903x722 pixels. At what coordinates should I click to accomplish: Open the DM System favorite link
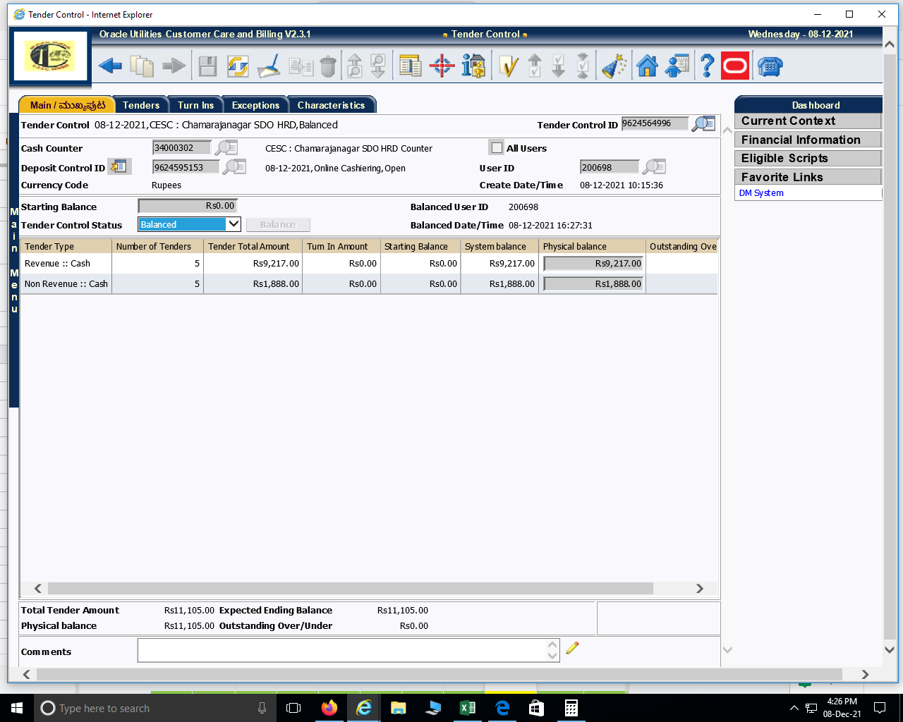(x=761, y=193)
